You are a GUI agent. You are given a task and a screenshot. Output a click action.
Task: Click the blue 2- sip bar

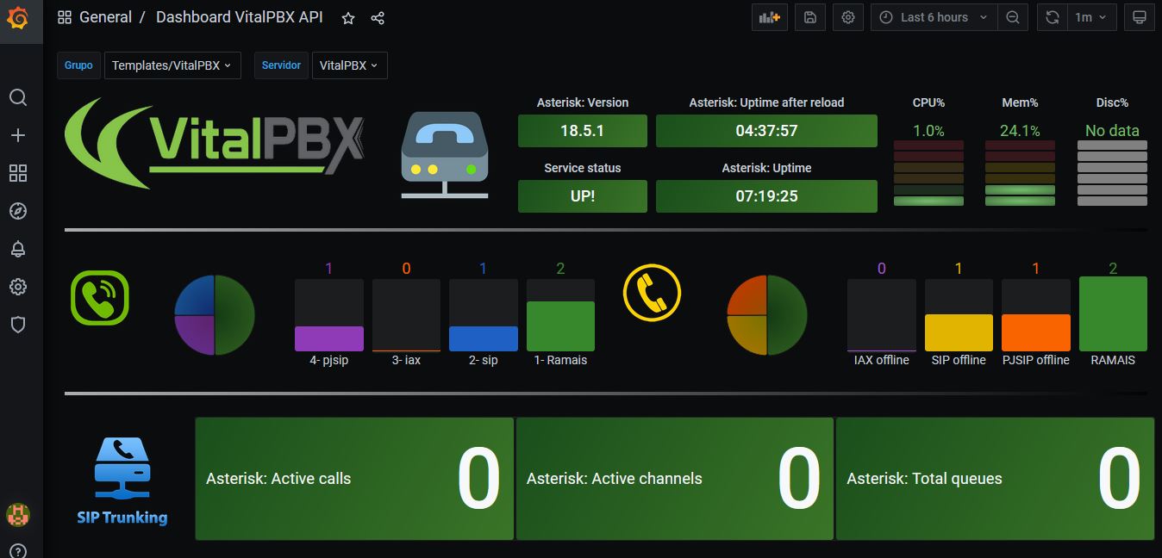(484, 338)
